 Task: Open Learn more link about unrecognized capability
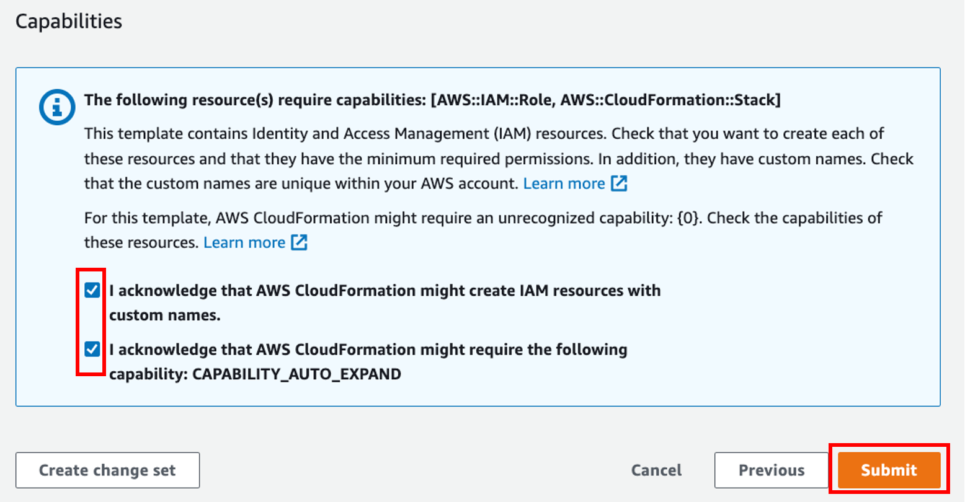(x=244, y=242)
